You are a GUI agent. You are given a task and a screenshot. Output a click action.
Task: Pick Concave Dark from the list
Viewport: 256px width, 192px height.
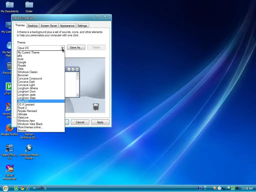(x=41, y=82)
